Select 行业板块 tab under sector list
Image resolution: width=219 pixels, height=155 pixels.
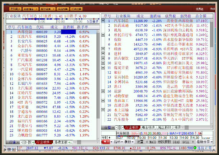[132, 127]
